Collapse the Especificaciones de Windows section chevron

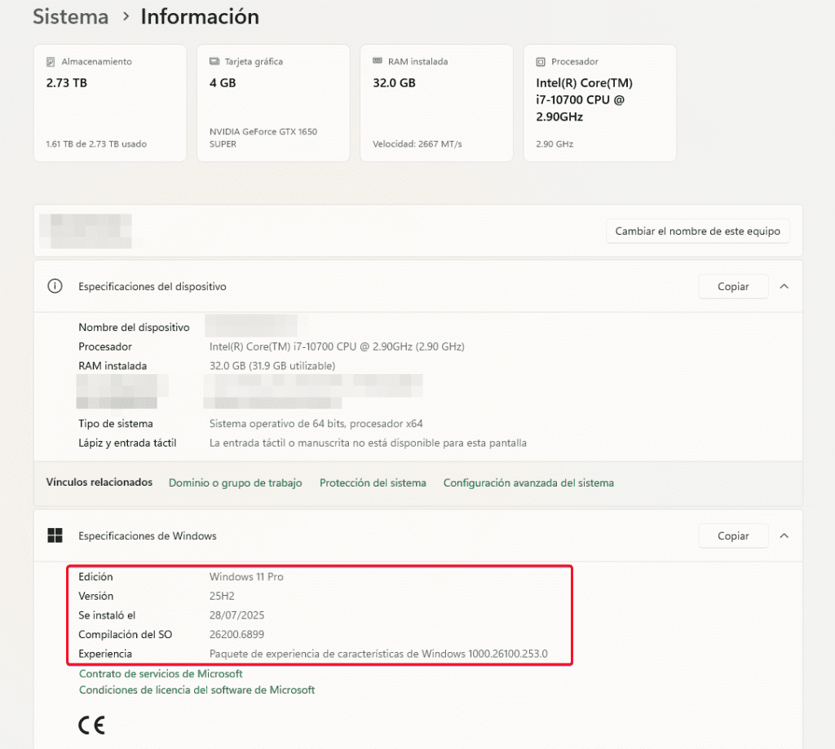coord(784,535)
